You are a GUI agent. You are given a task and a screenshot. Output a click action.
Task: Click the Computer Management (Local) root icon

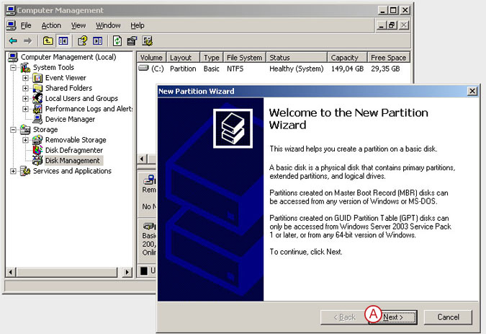click(x=13, y=57)
